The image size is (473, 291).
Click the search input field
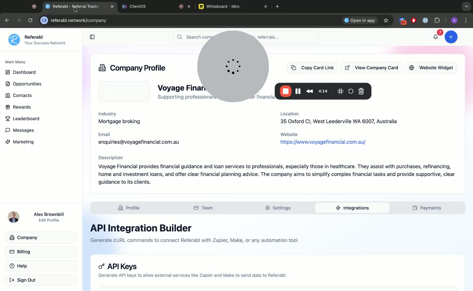tap(245, 37)
